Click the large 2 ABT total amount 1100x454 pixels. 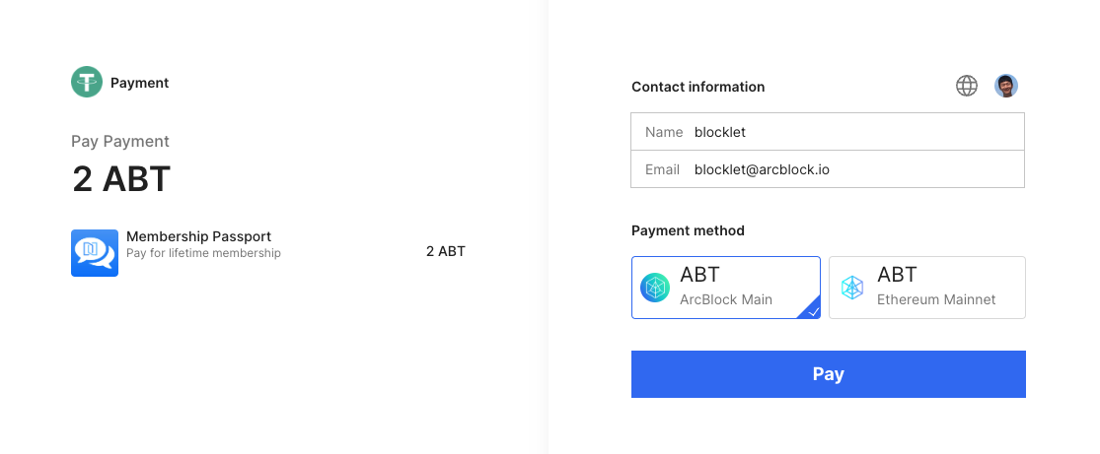(121, 179)
